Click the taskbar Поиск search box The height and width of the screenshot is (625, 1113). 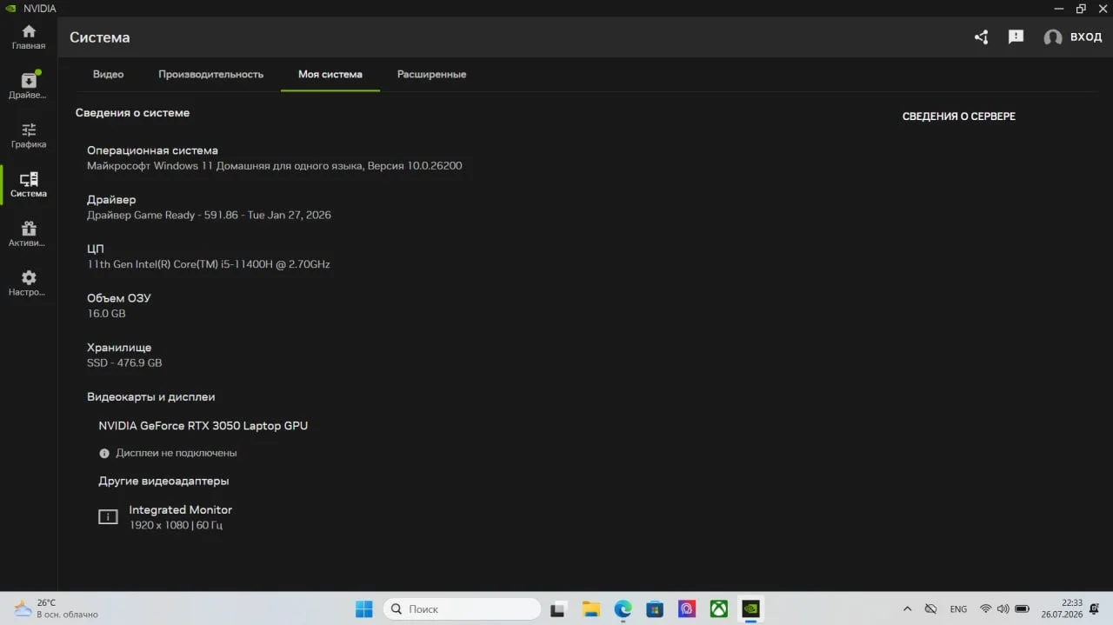click(x=462, y=609)
